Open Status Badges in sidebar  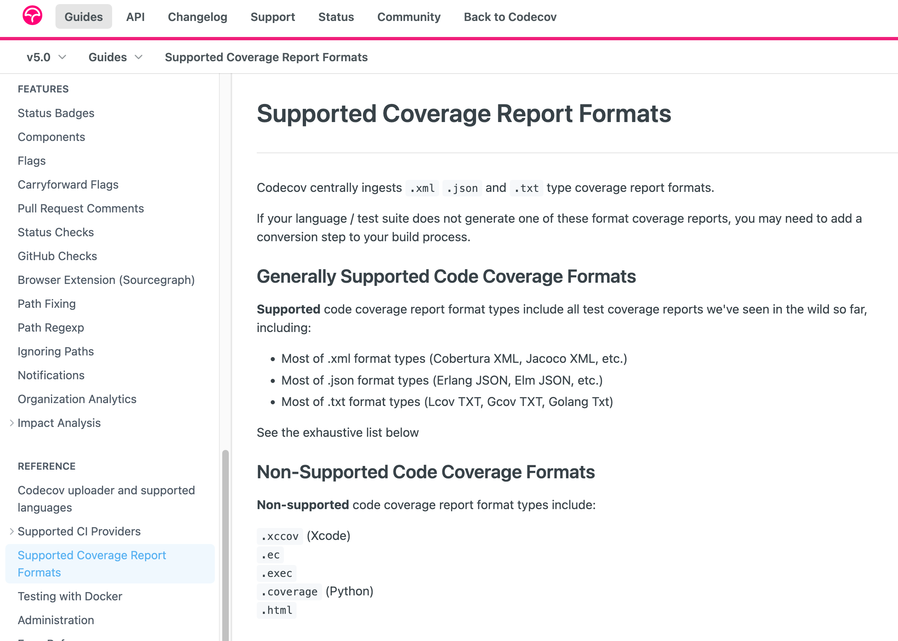click(56, 113)
